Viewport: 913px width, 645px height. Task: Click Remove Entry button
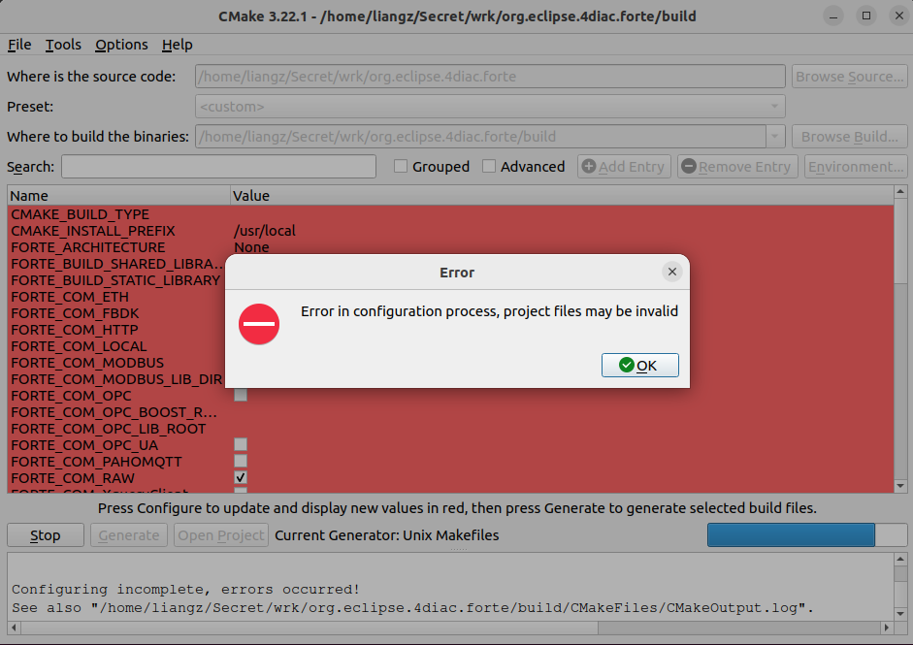(x=737, y=167)
